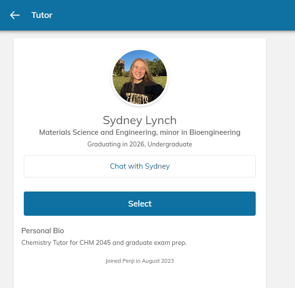Click the Graduating in 2026 line
The height and width of the screenshot is (288, 295).
pyautogui.click(x=140, y=144)
